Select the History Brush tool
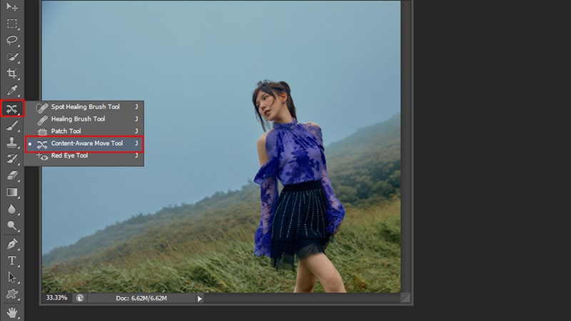 pyautogui.click(x=12, y=158)
